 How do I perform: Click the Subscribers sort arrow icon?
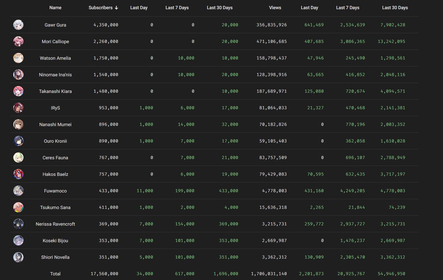[116, 8]
